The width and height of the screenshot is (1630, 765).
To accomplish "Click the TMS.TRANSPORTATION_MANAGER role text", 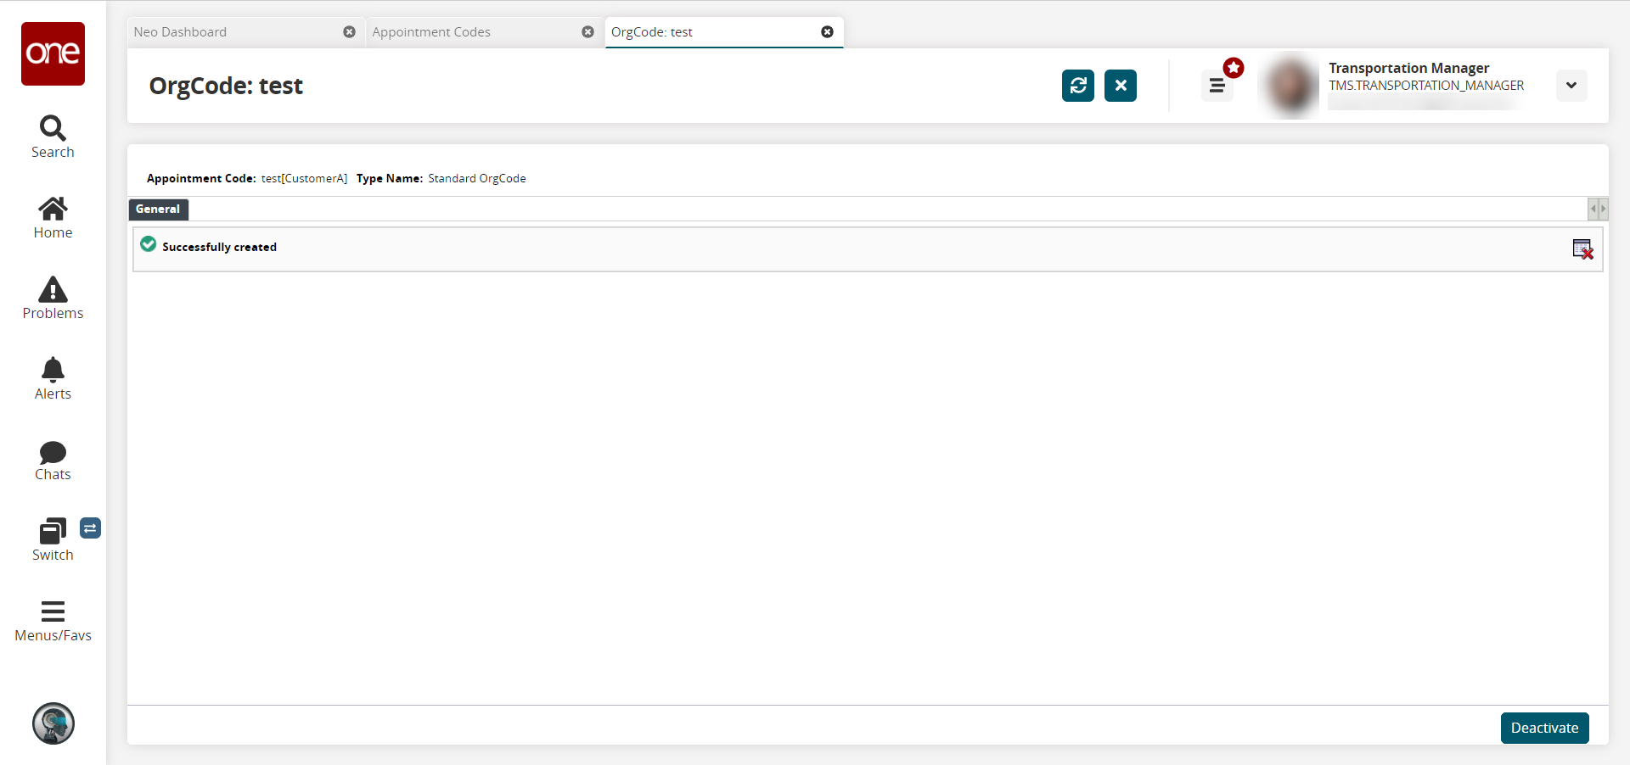I will [1426, 86].
